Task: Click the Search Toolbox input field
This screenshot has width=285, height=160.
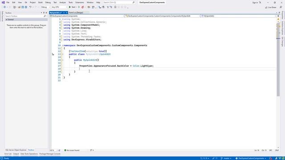Action: click(24, 16)
